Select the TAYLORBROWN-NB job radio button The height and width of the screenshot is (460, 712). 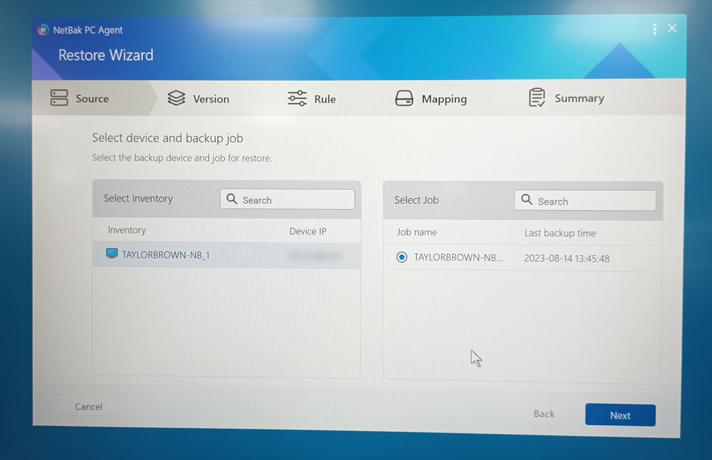click(401, 257)
